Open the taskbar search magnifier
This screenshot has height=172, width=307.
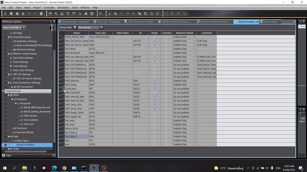coord(14,168)
